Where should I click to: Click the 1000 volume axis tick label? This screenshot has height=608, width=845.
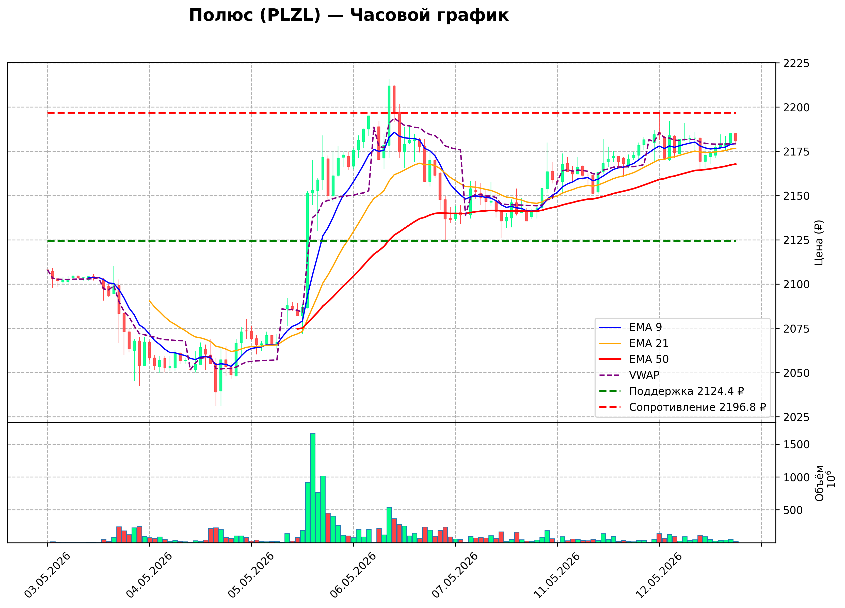(x=796, y=477)
